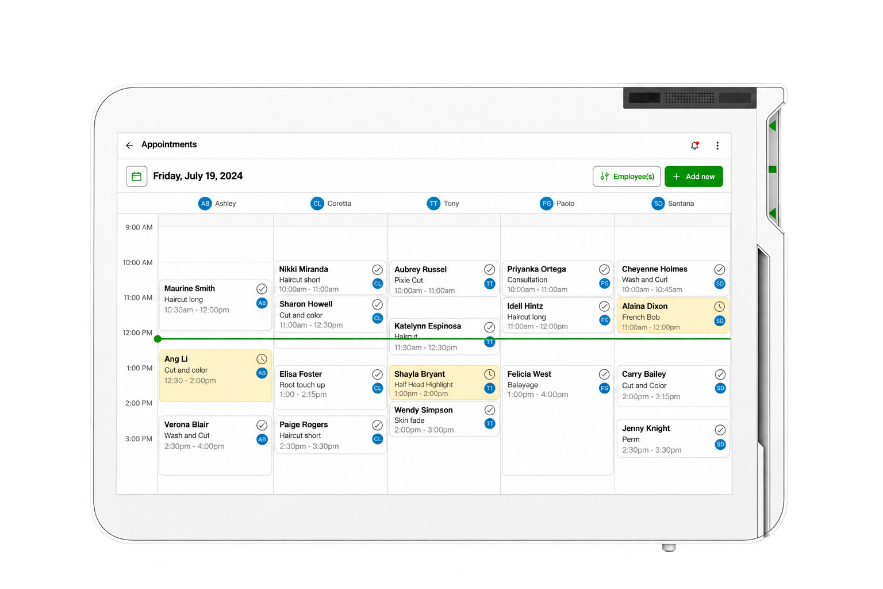Open Katelynn Espinosa's Haircut appointment

point(444,336)
